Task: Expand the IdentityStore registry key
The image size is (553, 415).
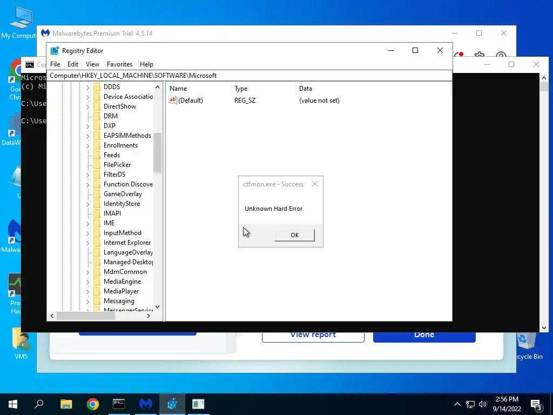Action: click(88, 204)
